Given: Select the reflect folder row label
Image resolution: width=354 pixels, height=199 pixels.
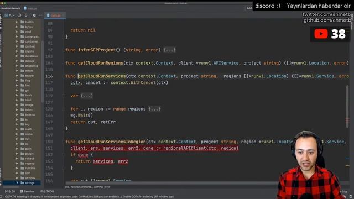Looking at the screenshot, I should pyautogui.click(x=29, y=159).
